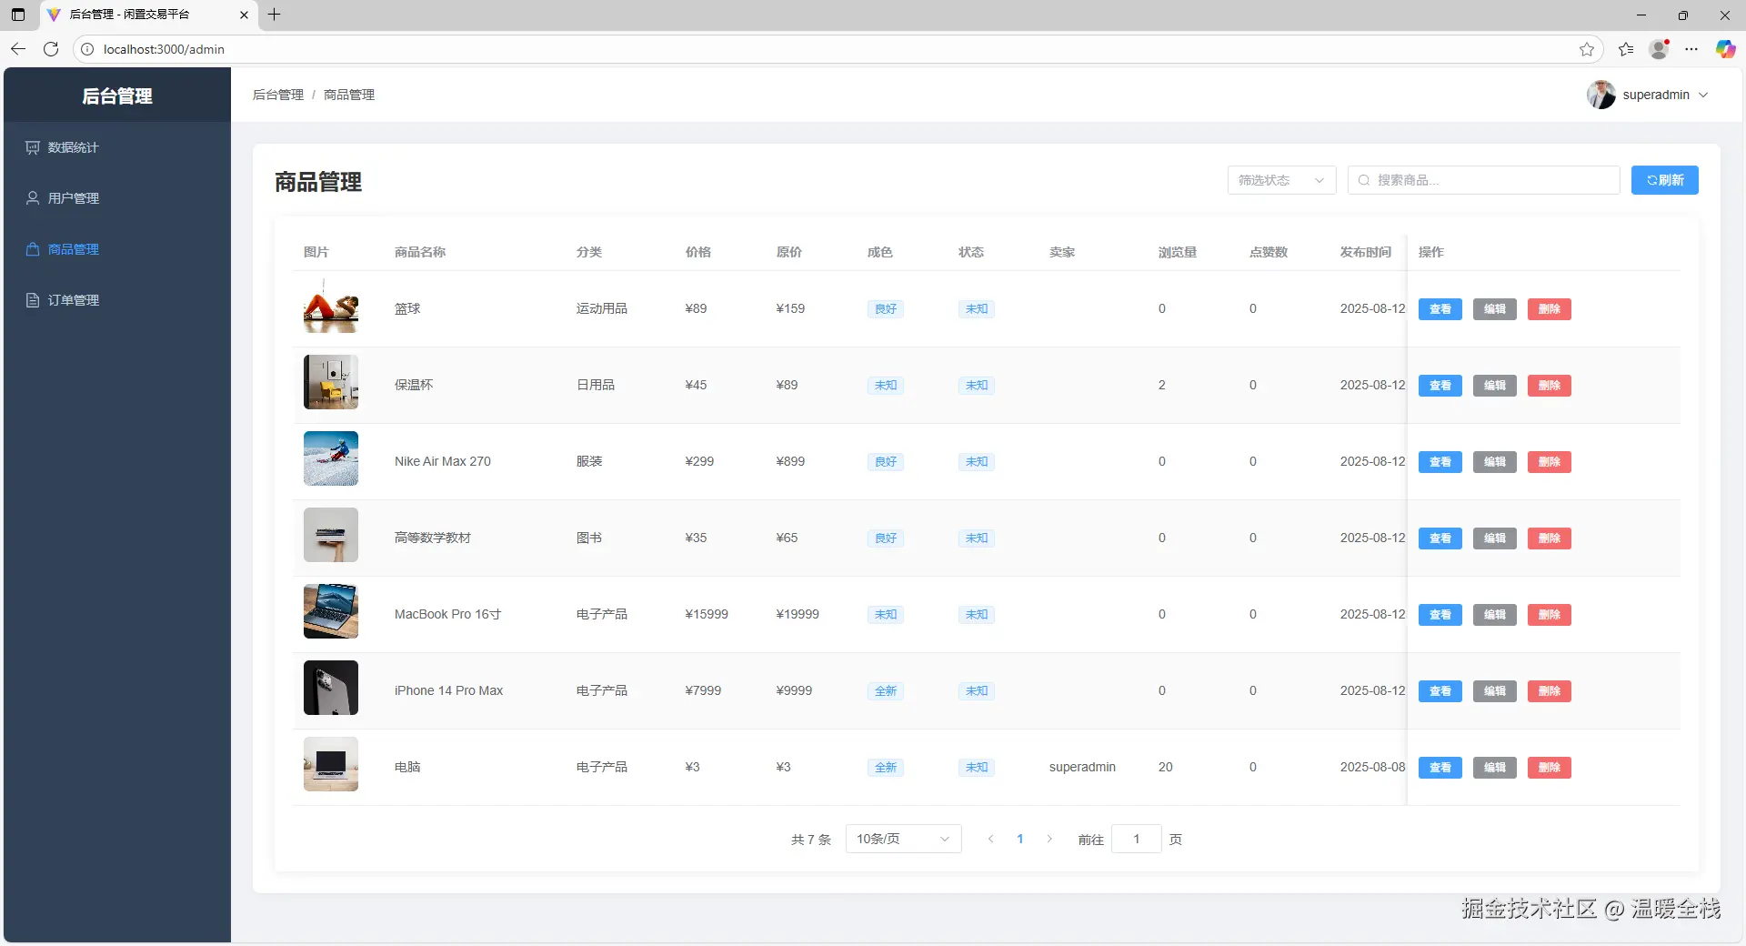Viewport: 1746px width, 946px height.
Task: Click the 后台管理 breadcrumb link
Action: click(x=278, y=95)
